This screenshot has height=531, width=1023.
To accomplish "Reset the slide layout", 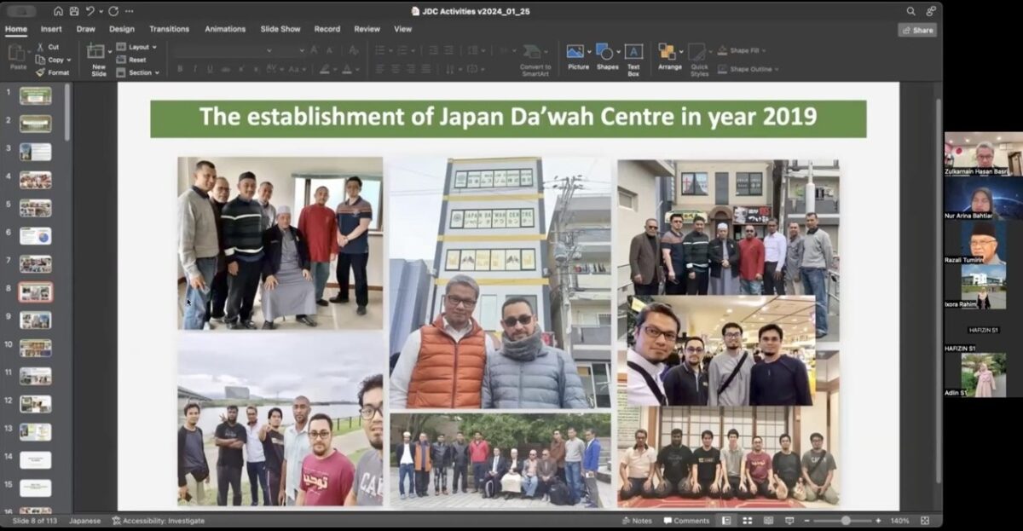I will tap(131, 60).
